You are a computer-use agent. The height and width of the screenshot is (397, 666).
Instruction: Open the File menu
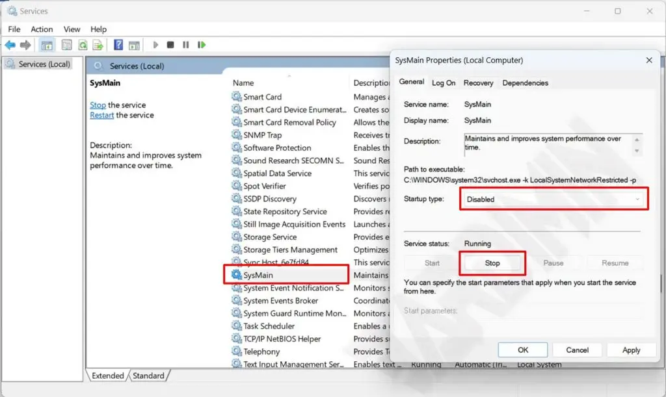[x=14, y=29]
